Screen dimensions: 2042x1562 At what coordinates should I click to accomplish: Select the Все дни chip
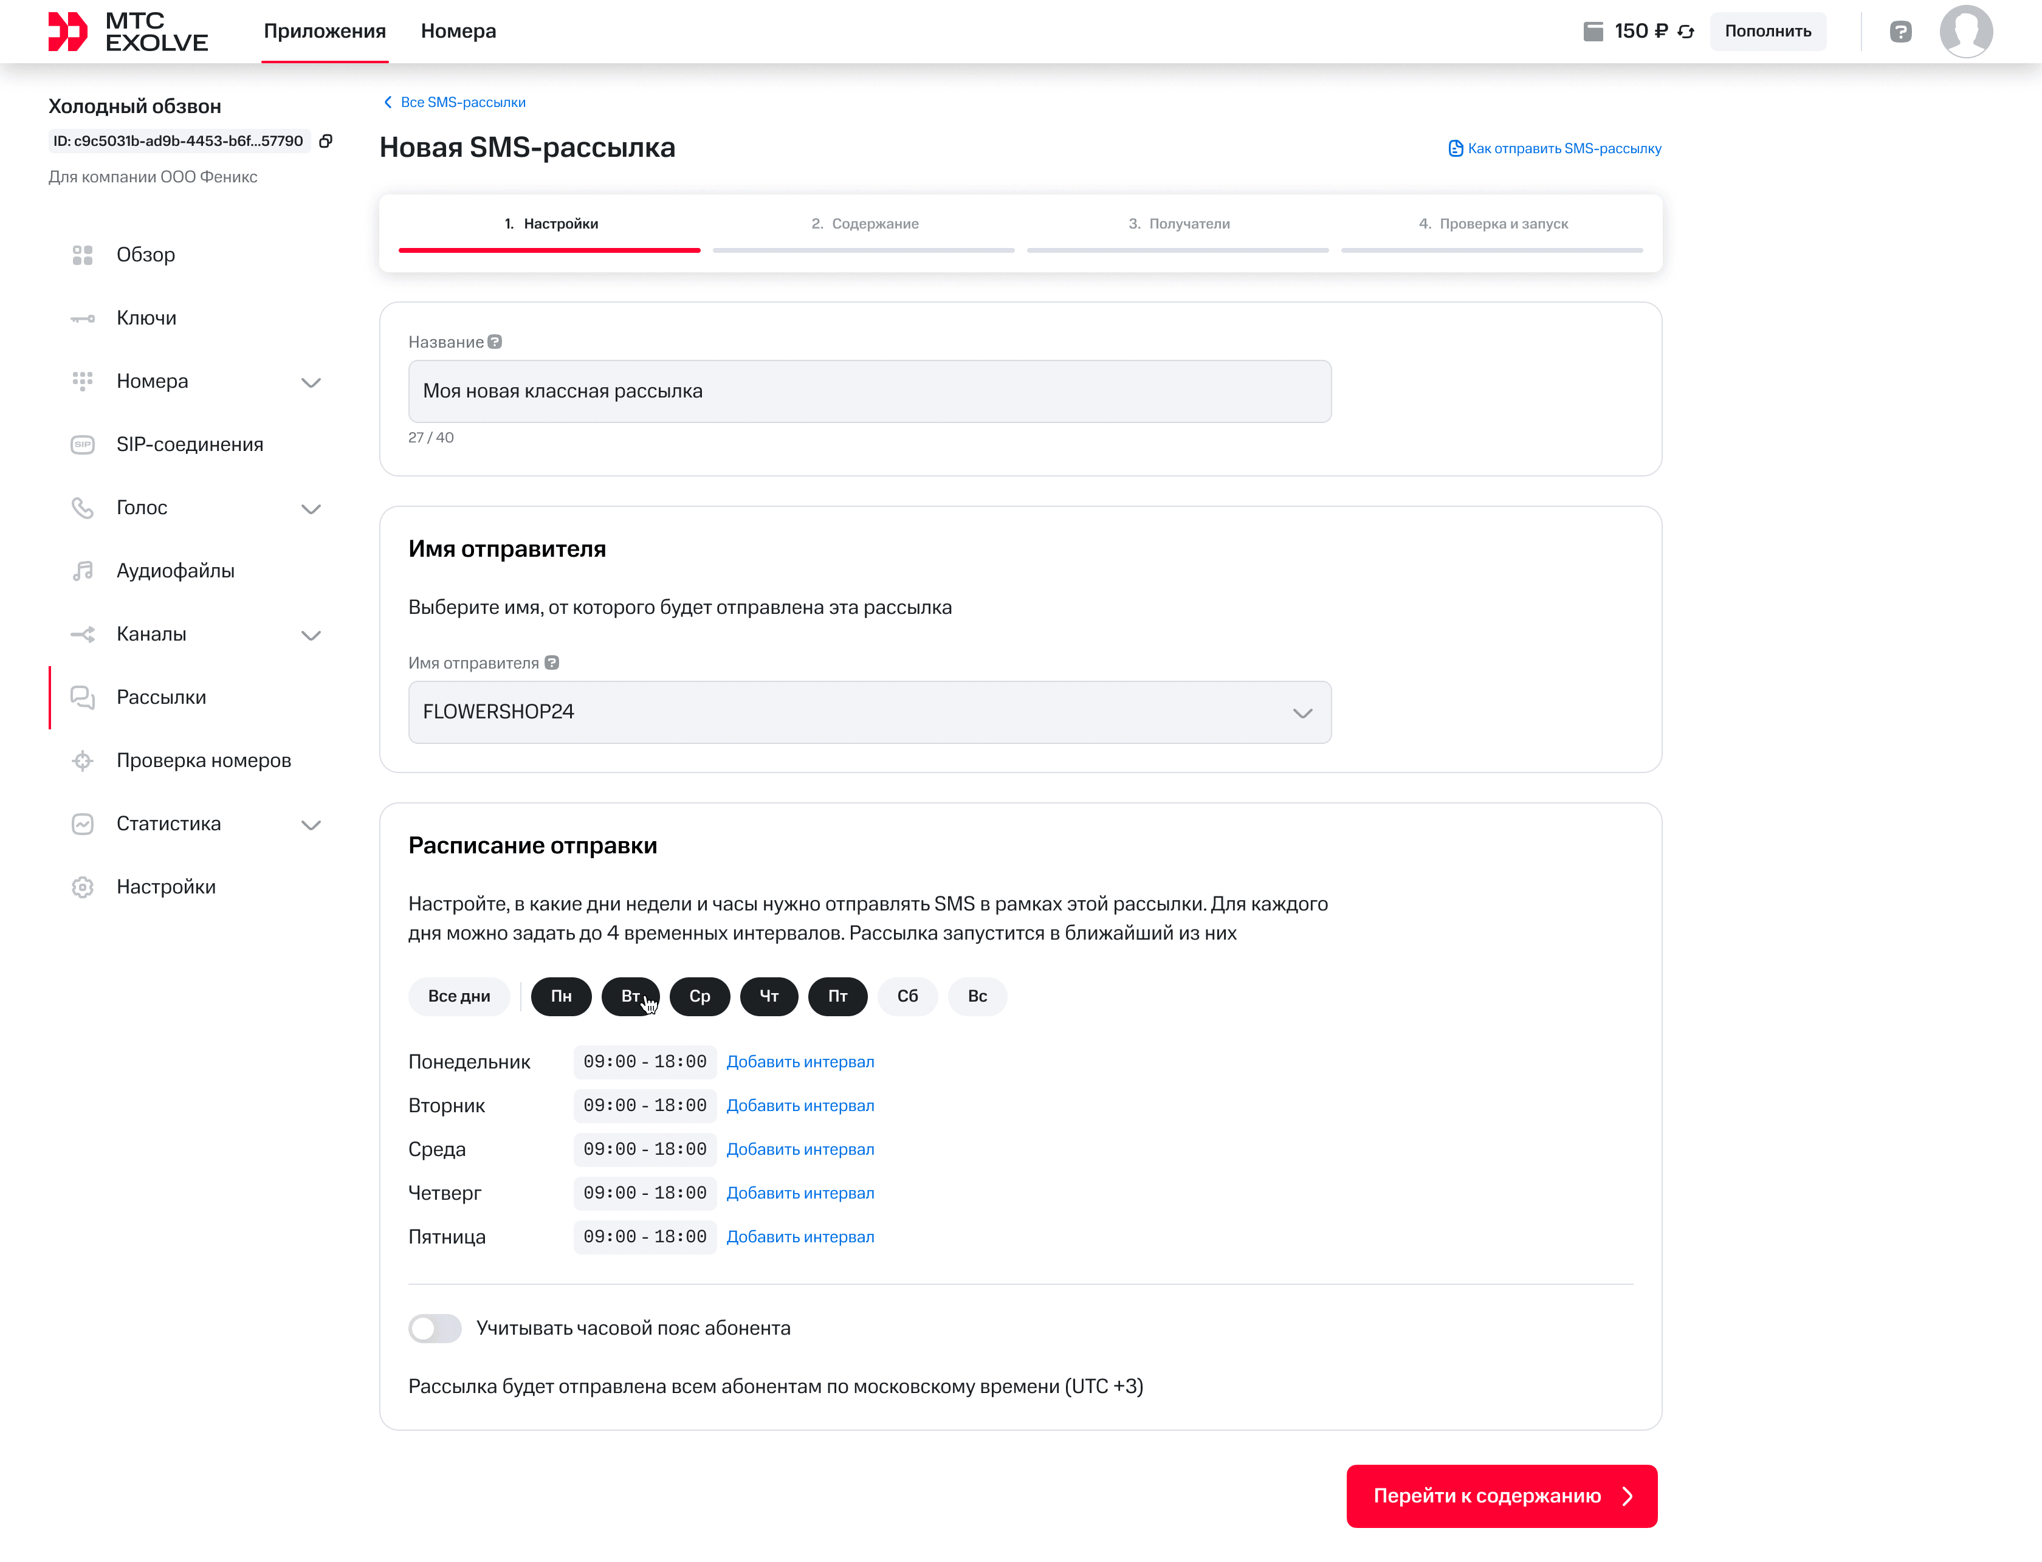pyautogui.click(x=459, y=997)
